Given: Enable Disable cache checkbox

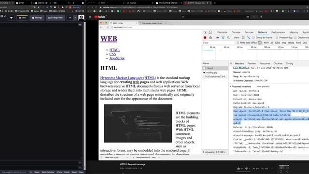Looking at the screenshot, I should [x=295, y=38].
